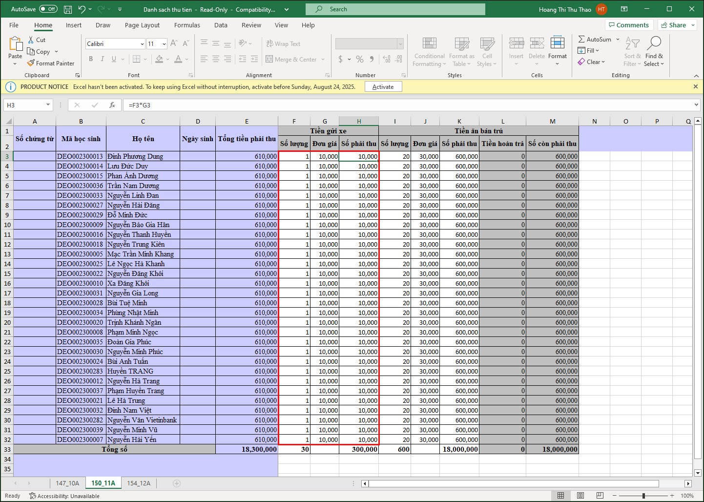The width and height of the screenshot is (704, 502).
Task: Open the Name Box dropdown arrow
Action: click(x=48, y=105)
